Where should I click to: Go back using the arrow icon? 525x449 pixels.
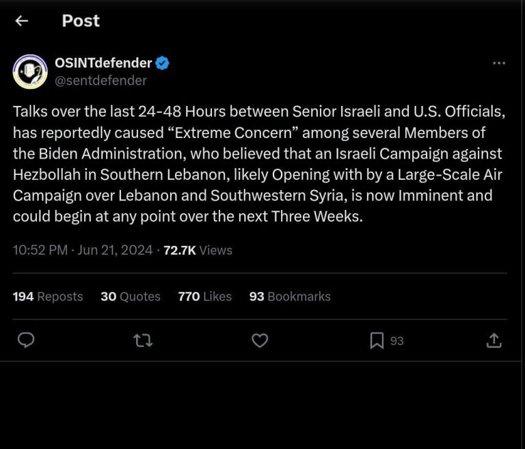point(22,21)
